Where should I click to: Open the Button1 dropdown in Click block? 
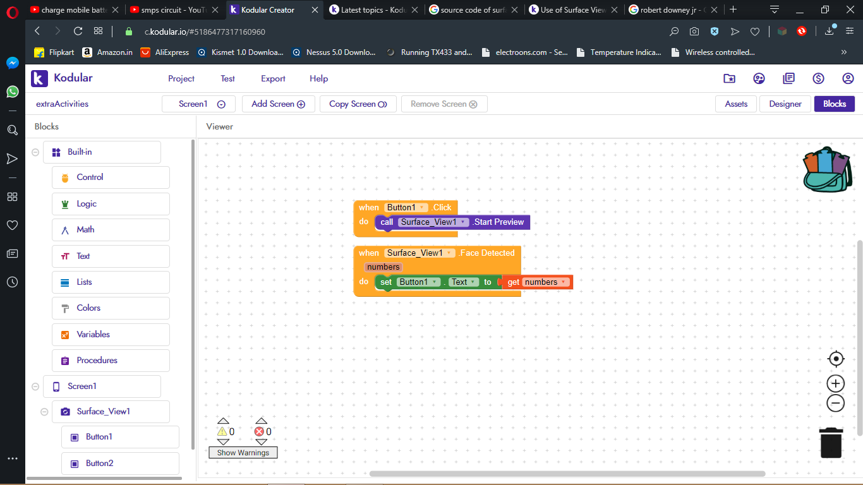tap(421, 208)
